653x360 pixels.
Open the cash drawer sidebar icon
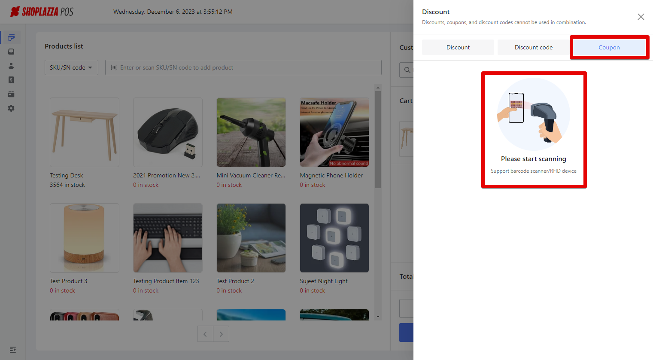11,94
